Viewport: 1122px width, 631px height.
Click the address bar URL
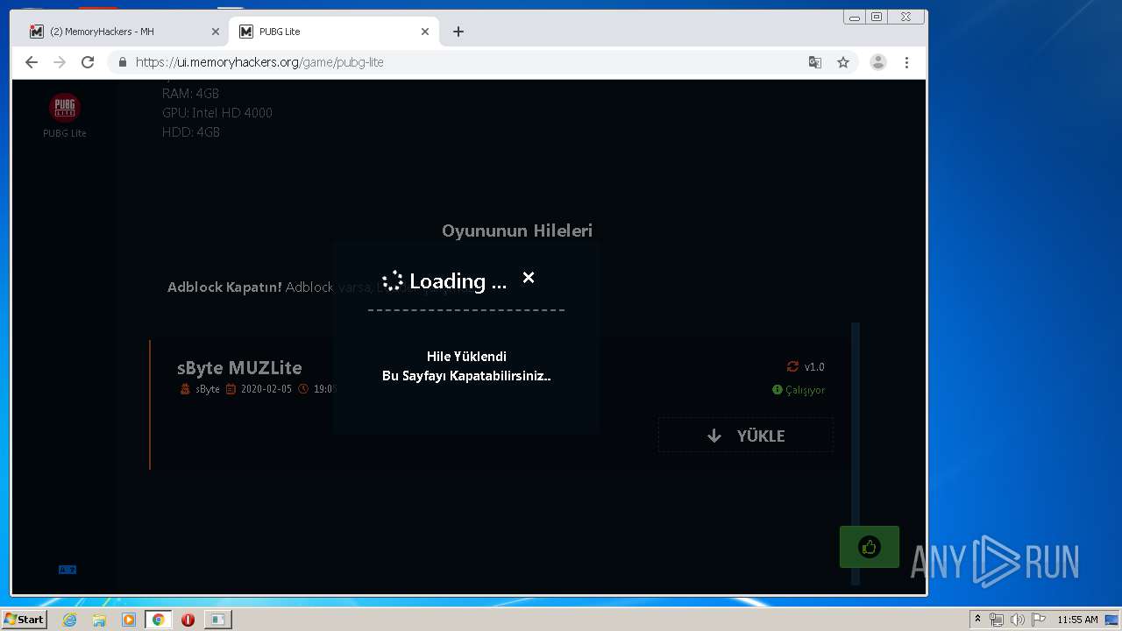pyautogui.click(x=259, y=62)
